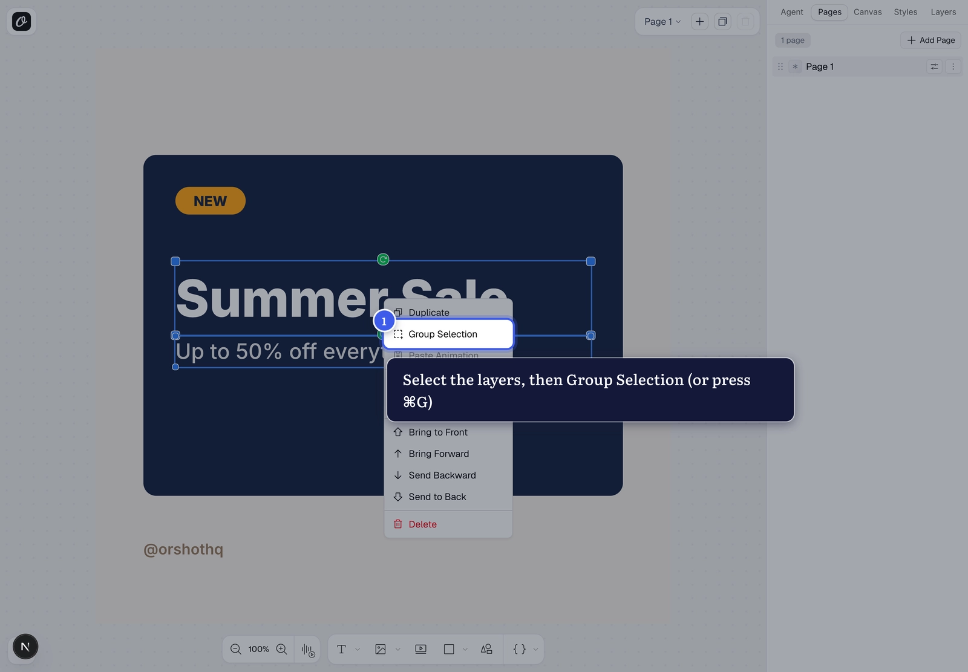
Task: Click the top-left selection resize handle
Action: (175, 261)
